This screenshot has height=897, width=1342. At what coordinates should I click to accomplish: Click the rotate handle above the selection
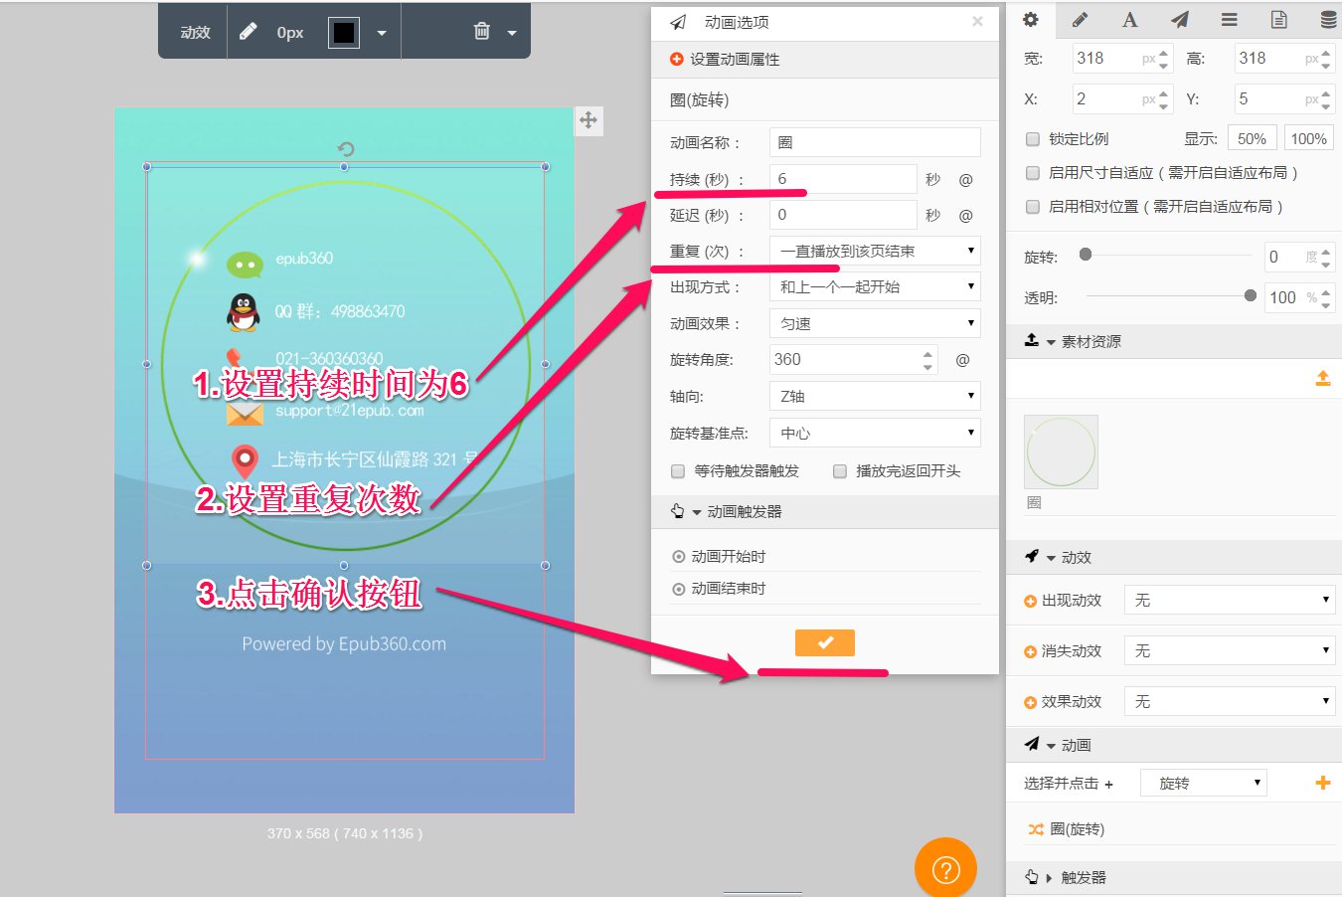(x=345, y=149)
